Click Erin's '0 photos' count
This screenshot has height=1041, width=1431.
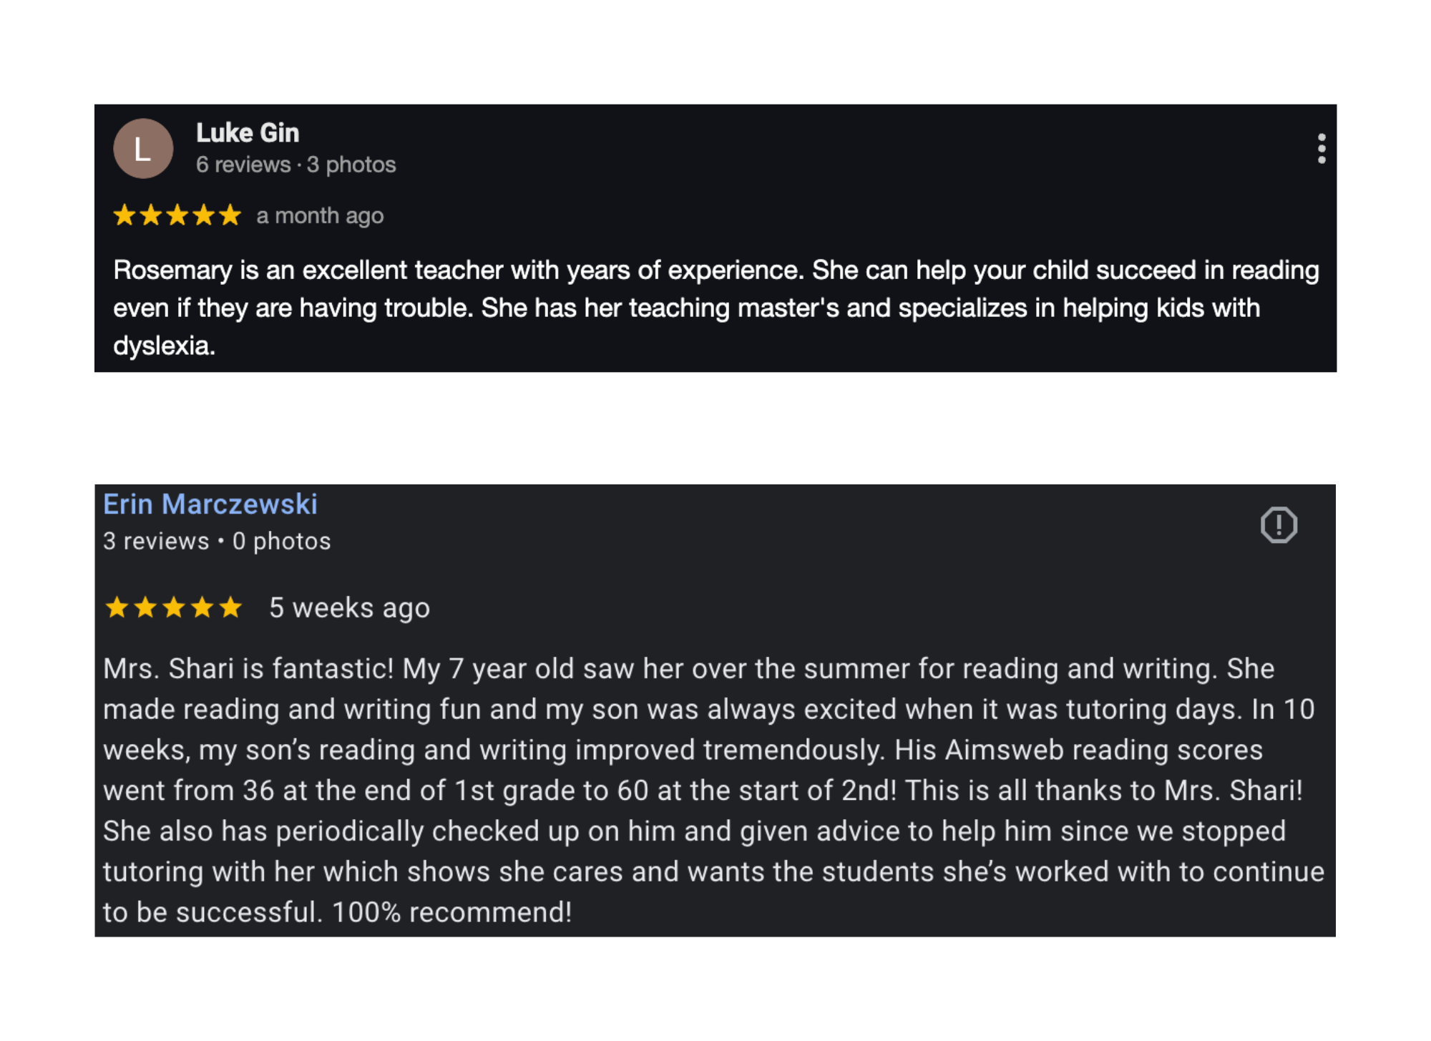(x=281, y=541)
